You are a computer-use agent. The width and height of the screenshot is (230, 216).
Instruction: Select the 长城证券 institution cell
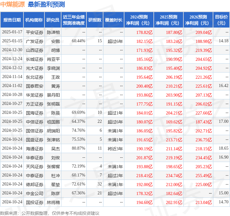pos(35,59)
